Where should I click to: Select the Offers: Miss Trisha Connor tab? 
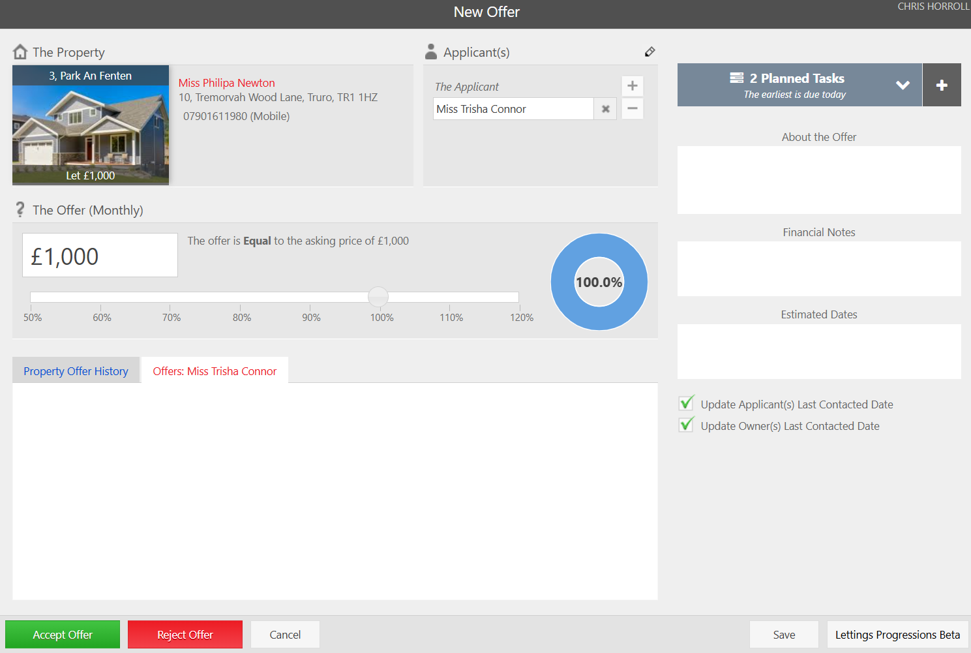(x=215, y=371)
